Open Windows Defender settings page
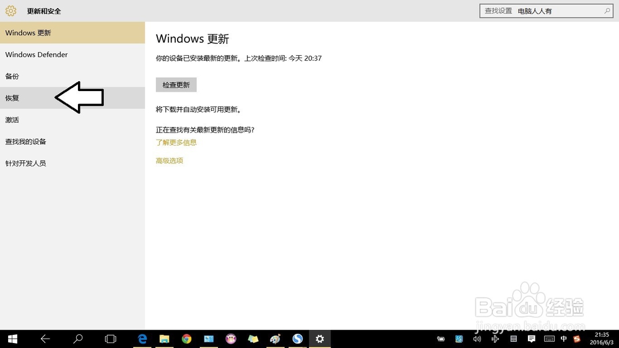Image resolution: width=619 pixels, height=348 pixels. click(72, 54)
